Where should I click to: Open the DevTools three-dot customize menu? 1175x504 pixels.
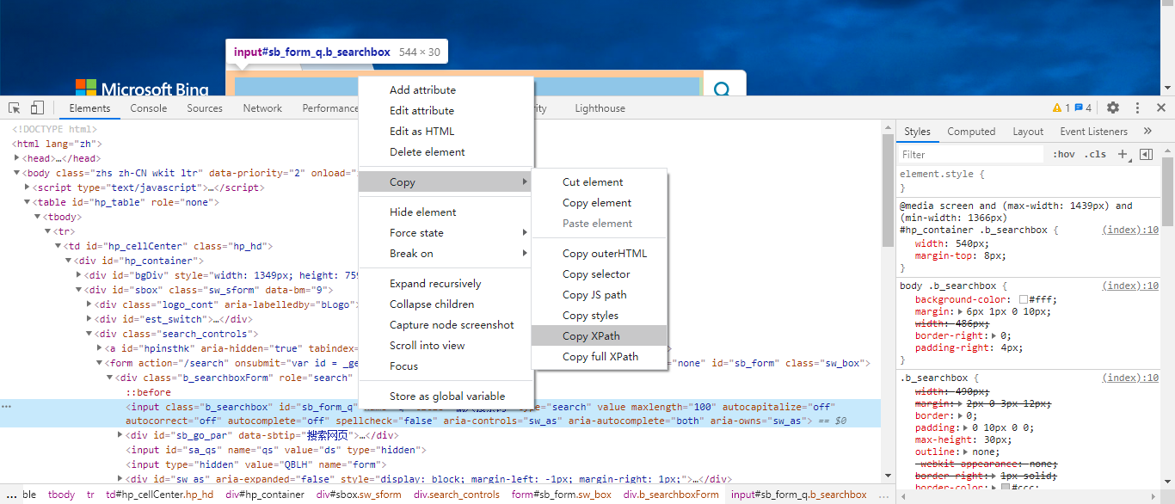[1137, 108]
